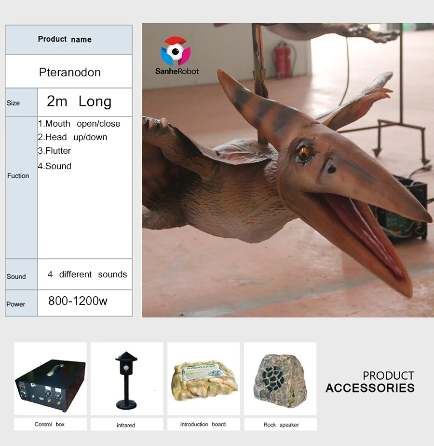Click the 'infrared' caption
Image resolution: width=434 pixels, height=446 pixels.
pyautogui.click(x=126, y=425)
